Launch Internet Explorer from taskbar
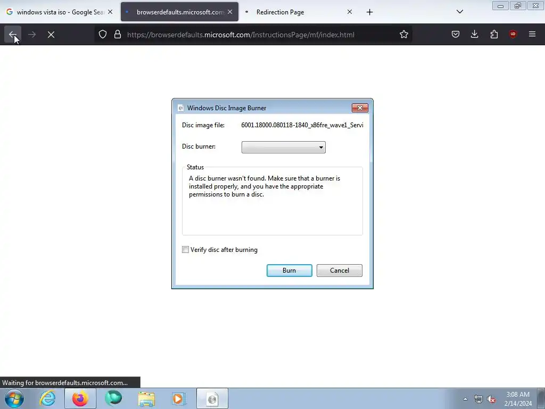The height and width of the screenshot is (409, 545). [47, 398]
